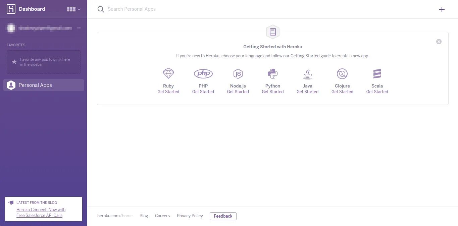Open the Careers footer link
This screenshot has width=458, height=226.
pos(162,216)
